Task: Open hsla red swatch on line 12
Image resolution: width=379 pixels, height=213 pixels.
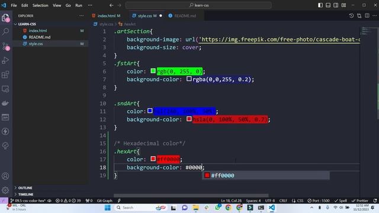Action: point(189,119)
